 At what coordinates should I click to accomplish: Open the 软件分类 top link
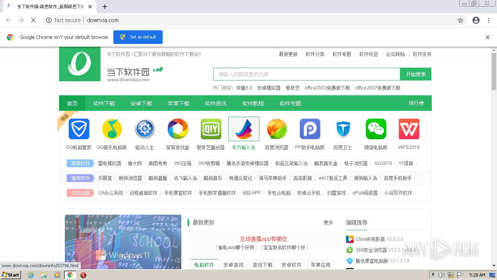[315, 54]
